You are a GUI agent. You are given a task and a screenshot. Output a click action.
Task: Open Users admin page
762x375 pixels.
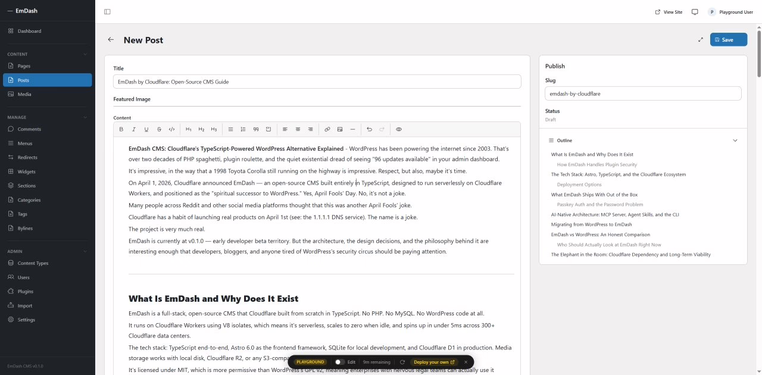point(48,277)
